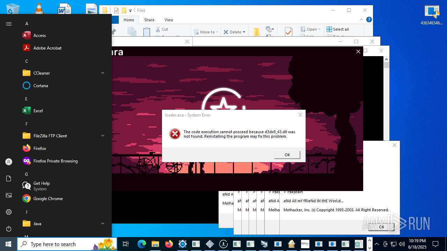Image resolution: width=447 pixels, height=251 pixels.
Task: Click the quick-access Properties icon in title bar
Action: click(116, 10)
